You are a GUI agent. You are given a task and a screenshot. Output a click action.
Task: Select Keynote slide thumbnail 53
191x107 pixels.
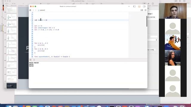[12, 10]
